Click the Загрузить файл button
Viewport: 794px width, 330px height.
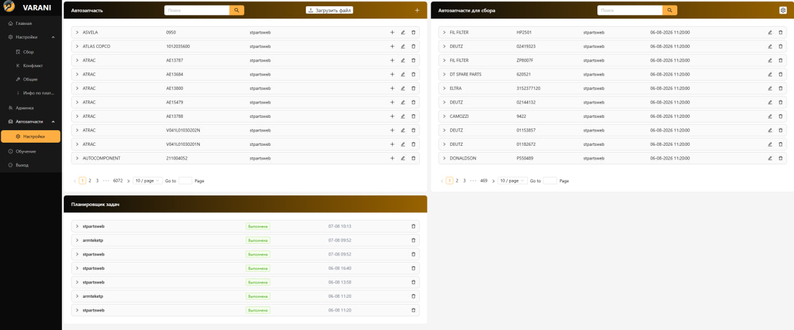[x=330, y=11]
